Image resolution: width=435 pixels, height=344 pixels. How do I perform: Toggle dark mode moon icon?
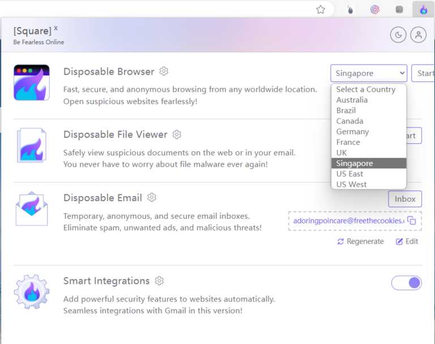pyautogui.click(x=398, y=35)
